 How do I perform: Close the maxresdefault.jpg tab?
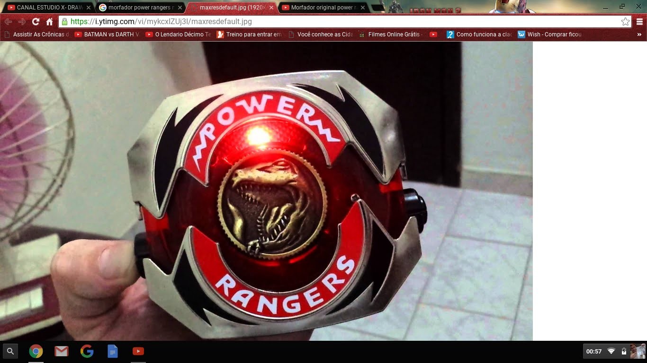271,8
